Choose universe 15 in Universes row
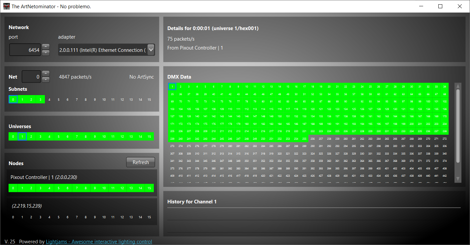This screenshot has height=245, width=470. pyautogui.click(x=149, y=136)
